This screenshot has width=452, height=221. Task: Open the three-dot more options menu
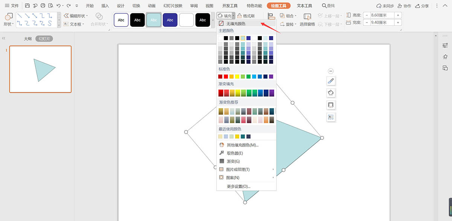437,6
